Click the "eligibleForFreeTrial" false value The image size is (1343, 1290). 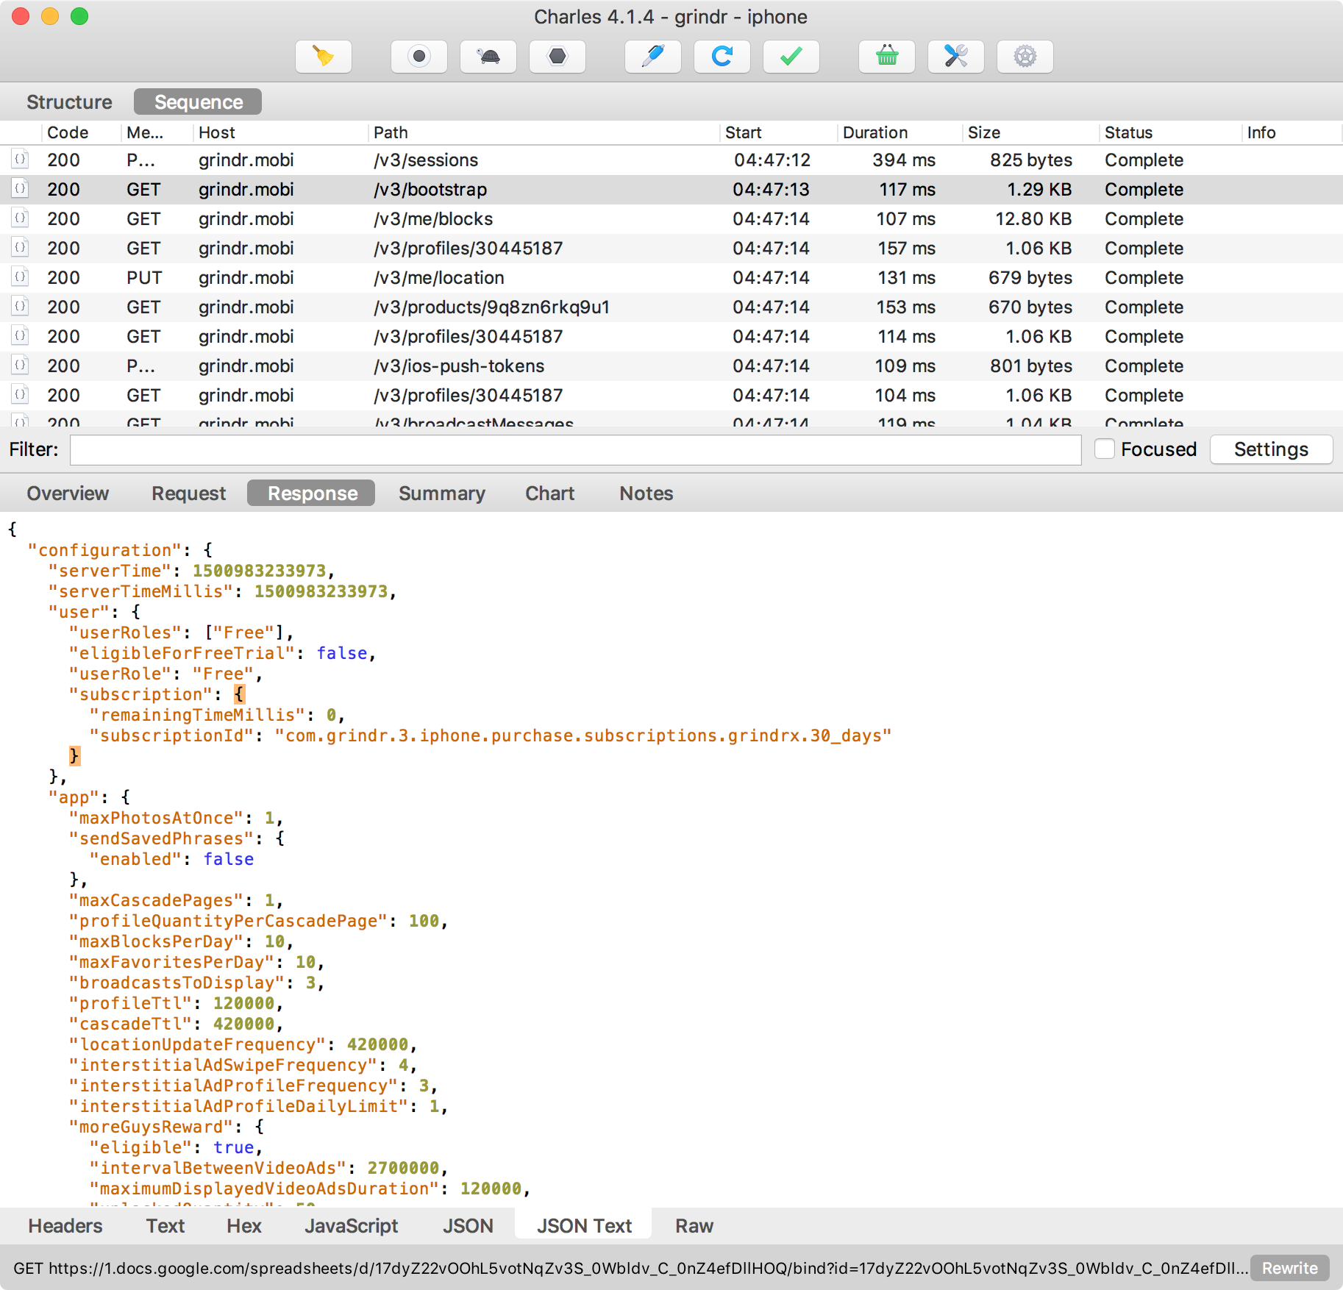[341, 653]
